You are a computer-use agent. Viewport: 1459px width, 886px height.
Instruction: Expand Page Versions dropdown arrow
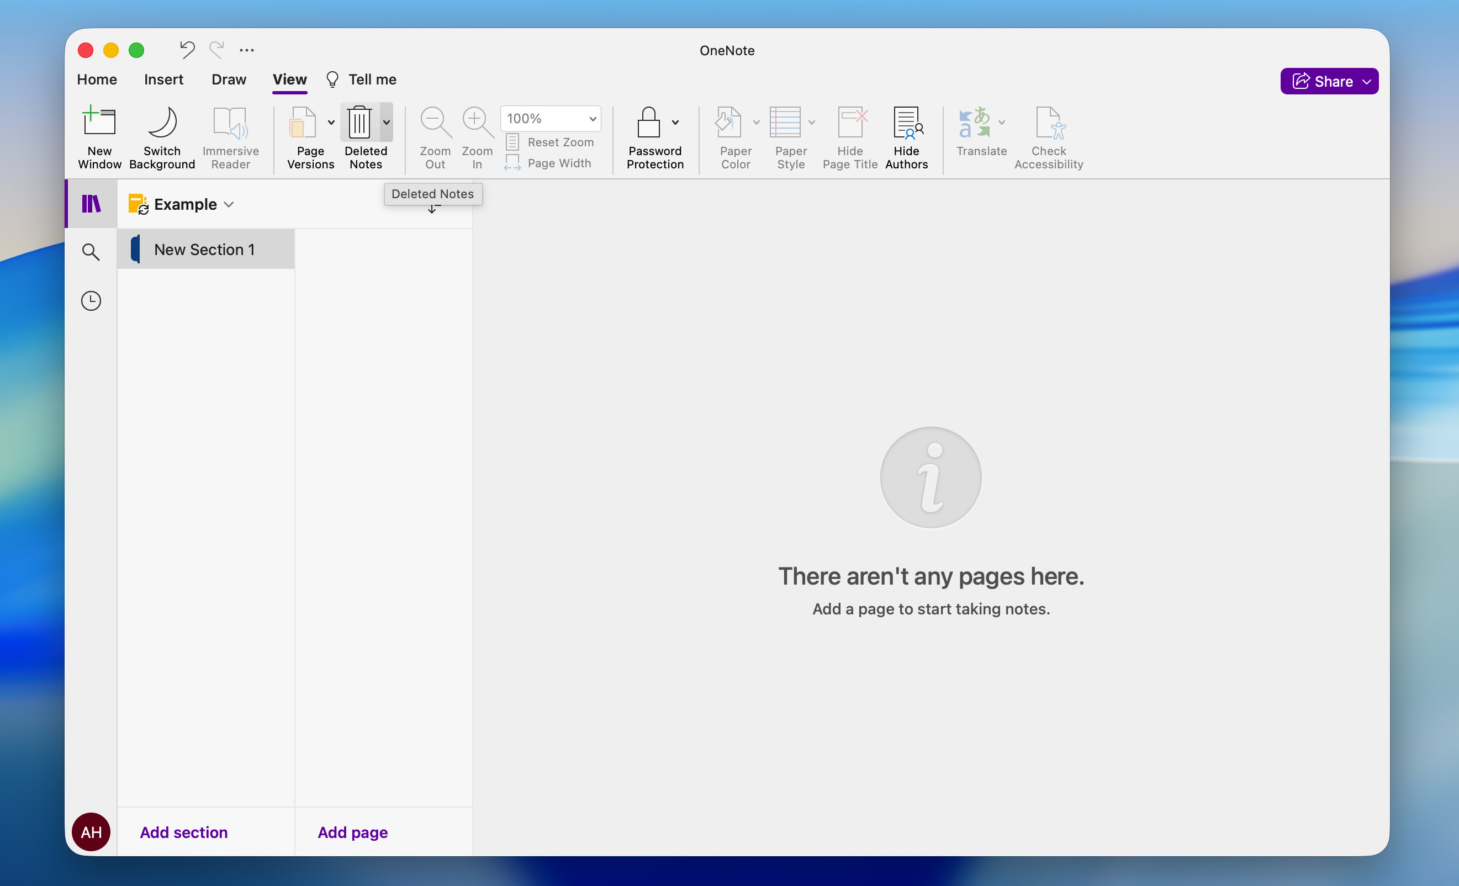[331, 123]
